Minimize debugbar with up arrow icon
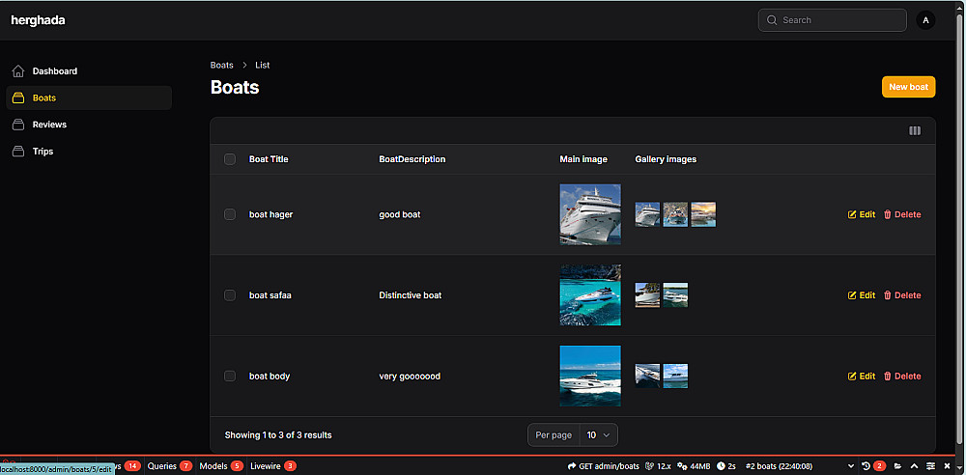This screenshot has height=475, width=966. point(914,465)
